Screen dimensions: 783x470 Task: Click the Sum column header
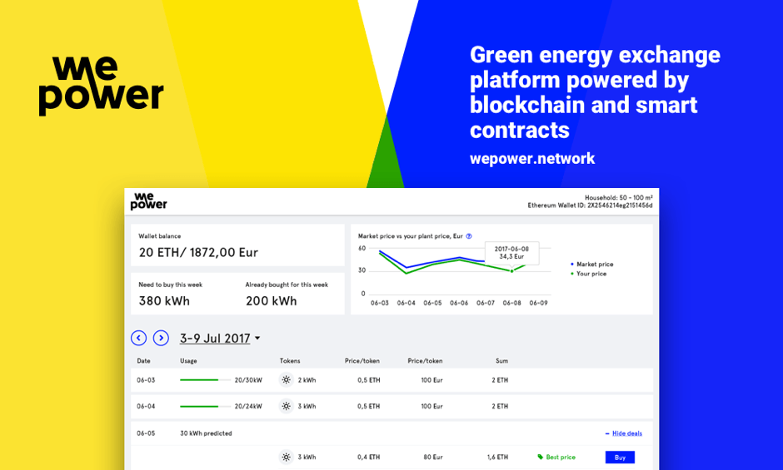pos(501,361)
